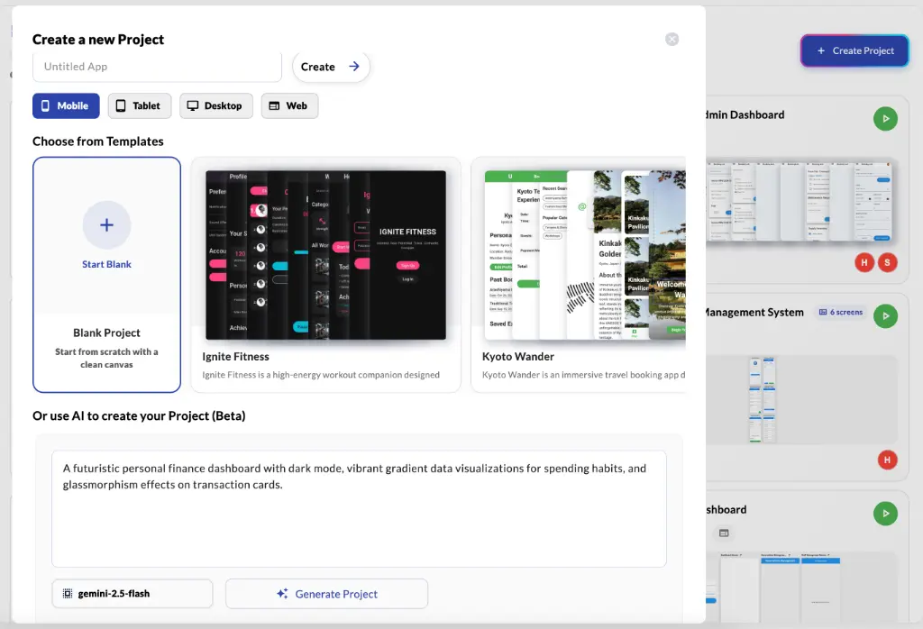Click the Ignite Fitness template title

[x=235, y=357]
